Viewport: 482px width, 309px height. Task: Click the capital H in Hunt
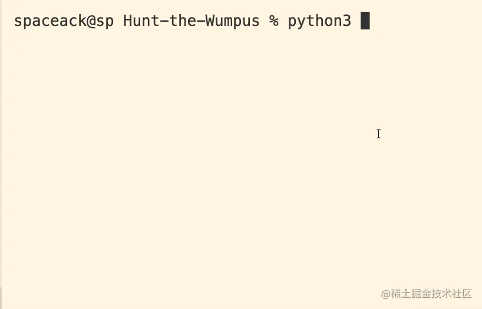tap(128, 21)
